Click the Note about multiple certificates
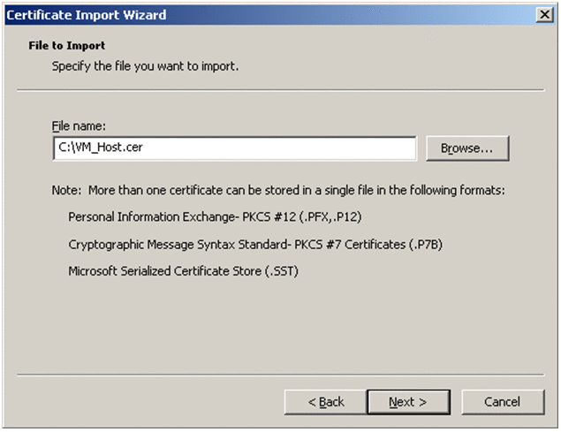Viewport: 561px width, 432px height. pyautogui.click(x=278, y=190)
